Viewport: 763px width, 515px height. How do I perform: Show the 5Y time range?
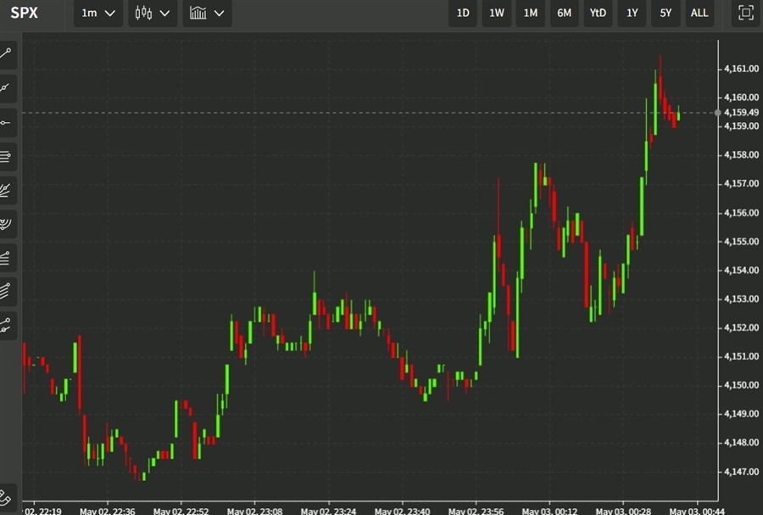coord(666,13)
